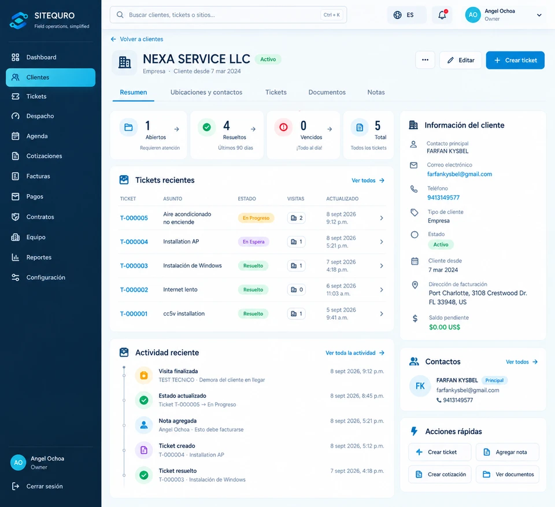The image size is (555, 507).
Task: Click the Cerrar sesión logout icon
Action: (x=15, y=486)
